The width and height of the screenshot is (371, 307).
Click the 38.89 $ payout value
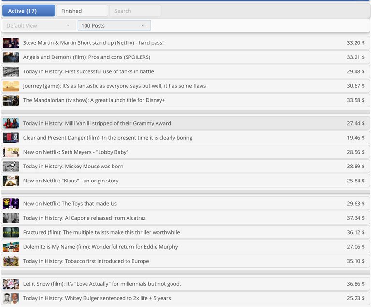tap(356, 167)
